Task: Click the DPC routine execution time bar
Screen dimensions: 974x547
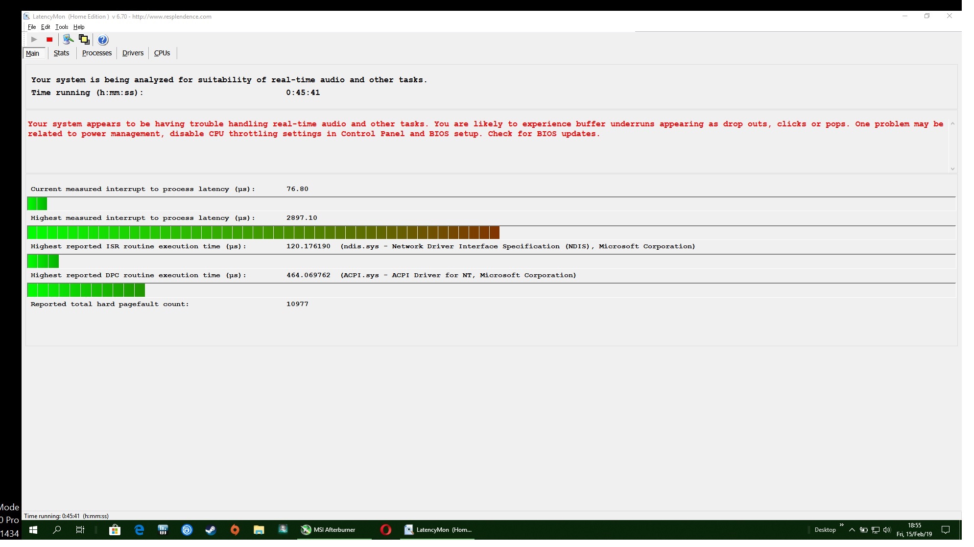Action: point(86,290)
